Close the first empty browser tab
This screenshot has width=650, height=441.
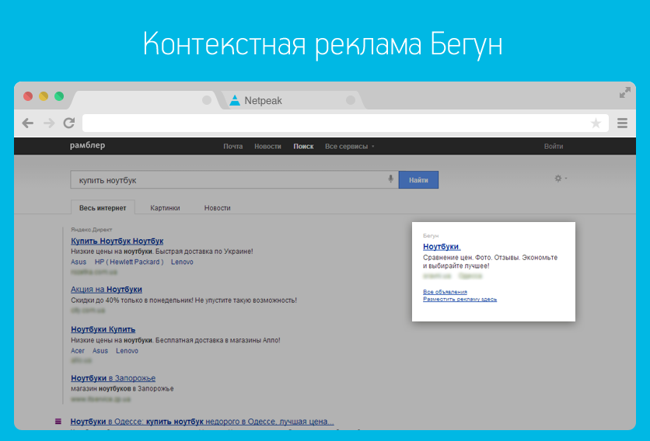coord(207,100)
